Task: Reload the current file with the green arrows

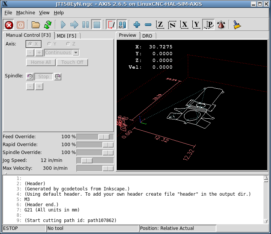Action: [48, 25]
